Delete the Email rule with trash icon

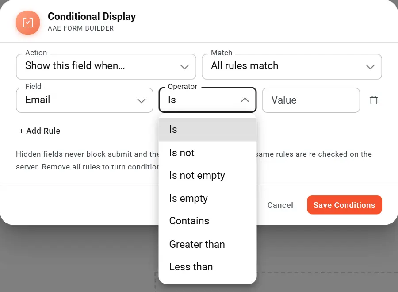374,100
